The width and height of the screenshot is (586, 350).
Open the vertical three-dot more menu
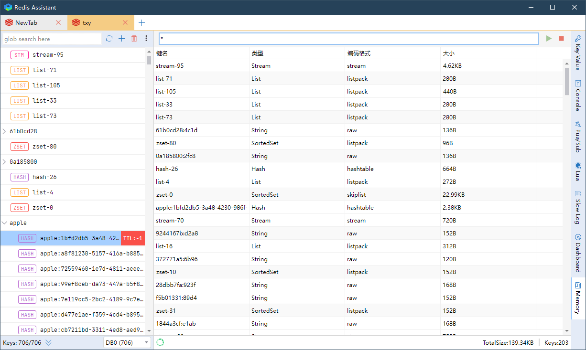click(x=146, y=39)
